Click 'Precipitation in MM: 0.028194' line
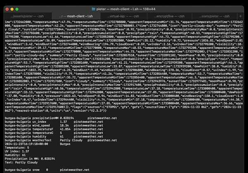This screenshot has height=173, width=248. [30, 159]
